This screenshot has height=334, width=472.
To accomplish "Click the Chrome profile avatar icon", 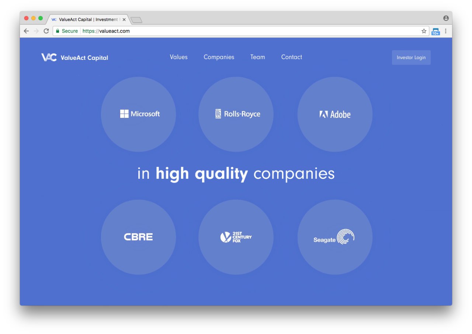I will pos(446,18).
